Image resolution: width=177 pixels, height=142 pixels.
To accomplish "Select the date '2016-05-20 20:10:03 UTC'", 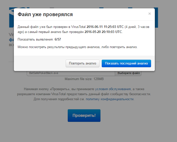I will coord(103,32).
